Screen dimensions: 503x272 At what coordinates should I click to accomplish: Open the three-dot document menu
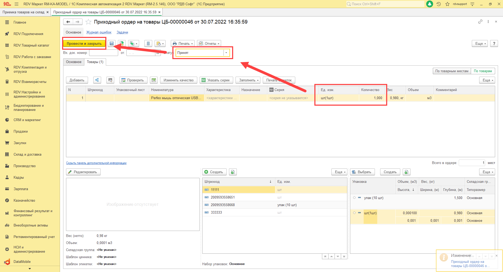(488, 22)
